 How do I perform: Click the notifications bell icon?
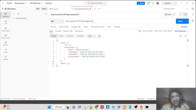tap(153, 3)
